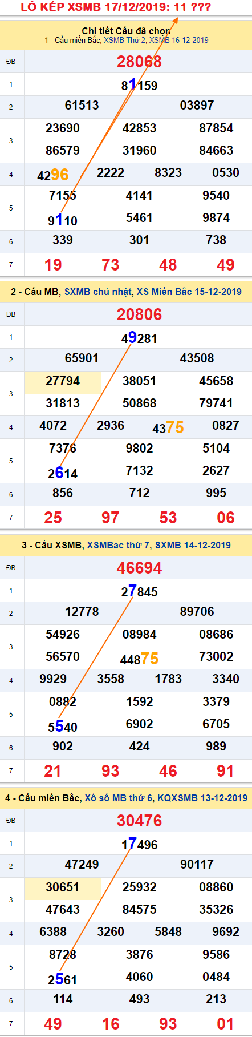Click second prize number 61513
This screenshot has height=1037, width=252.
[x=82, y=106]
